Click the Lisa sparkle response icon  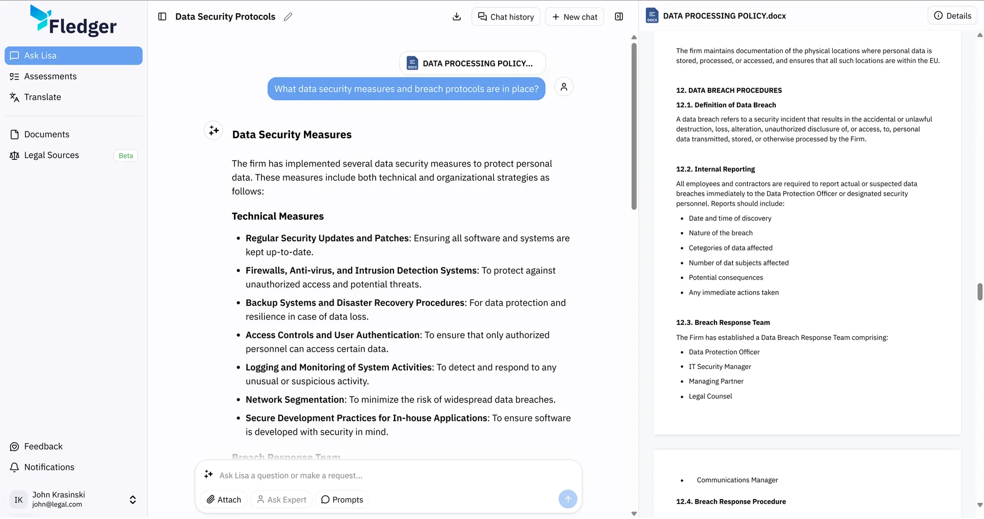[214, 130]
